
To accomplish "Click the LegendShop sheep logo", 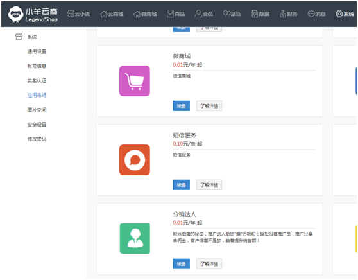I will pos(15,14).
